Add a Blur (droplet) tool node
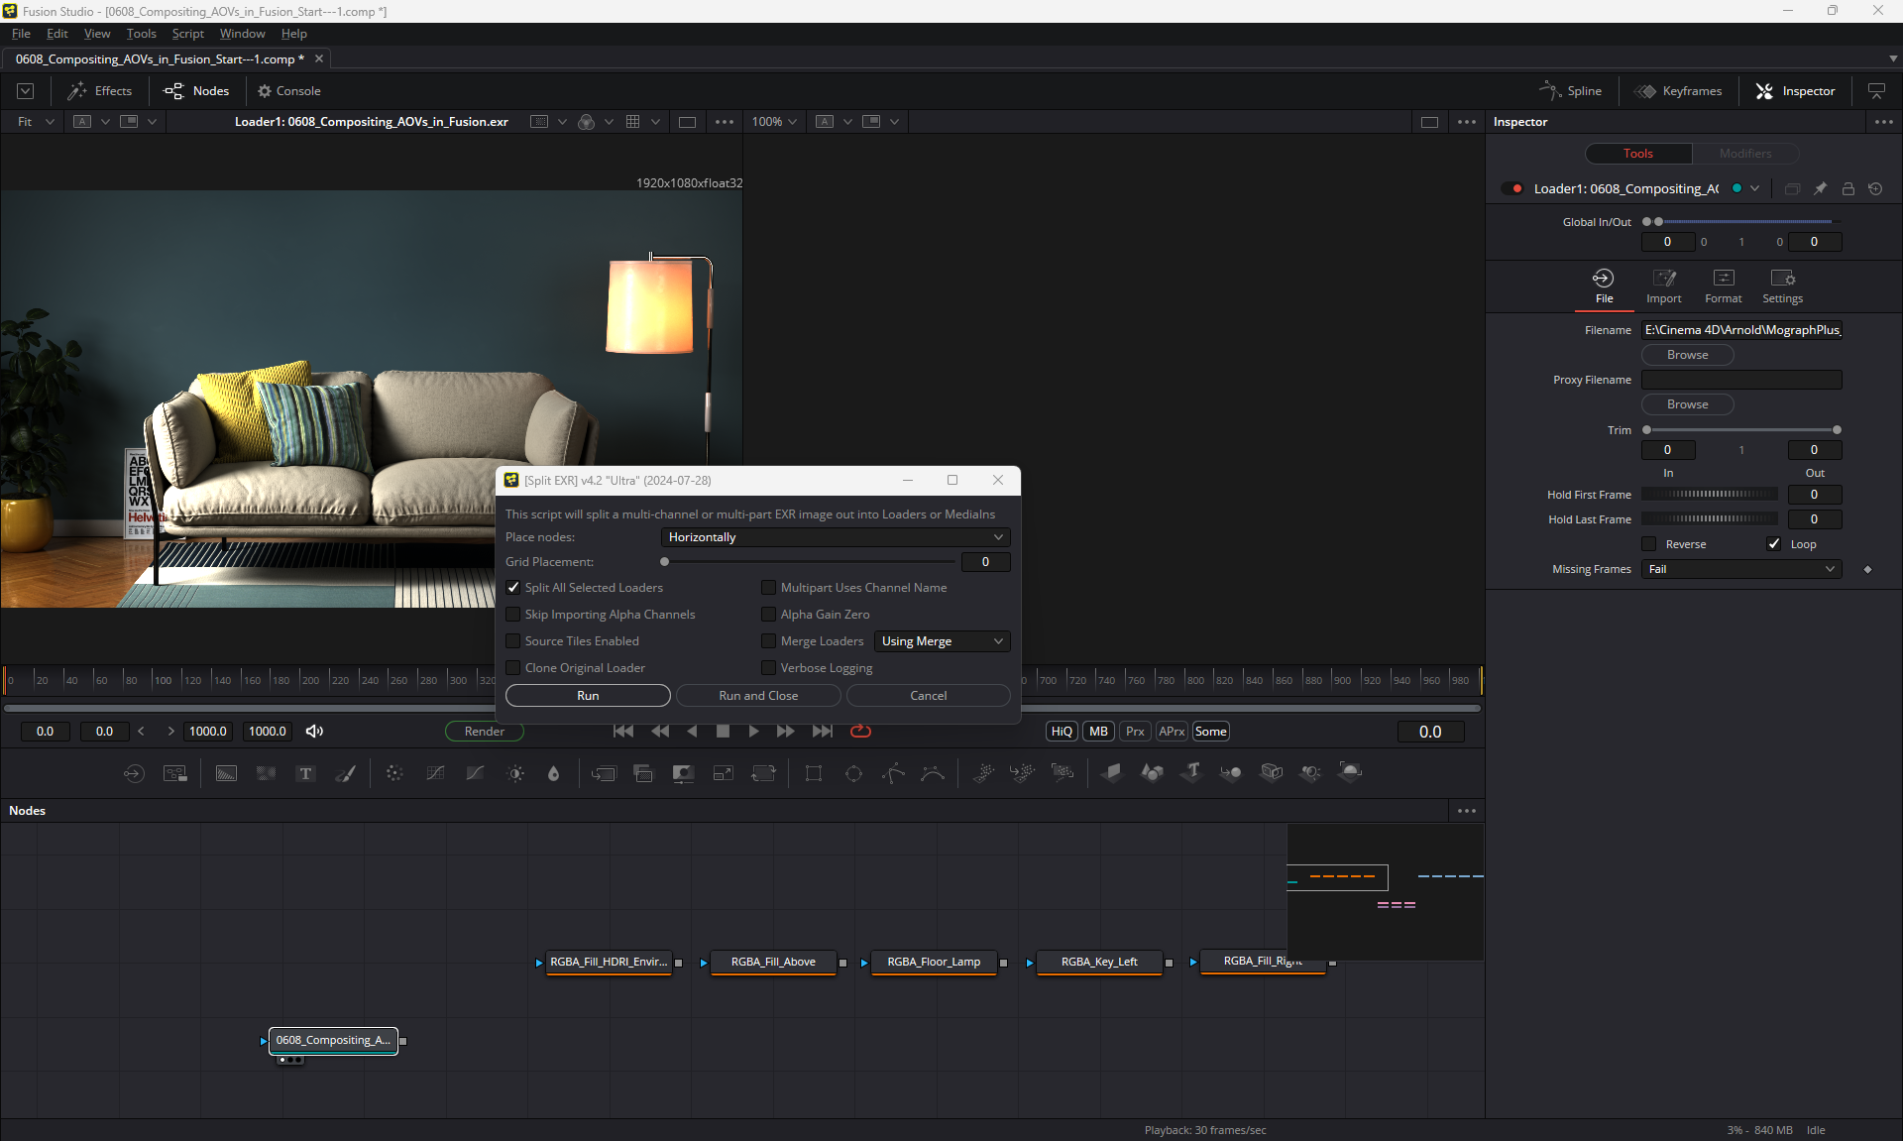The height and width of the screenshot is (1141, 1903). pos(554,773)
